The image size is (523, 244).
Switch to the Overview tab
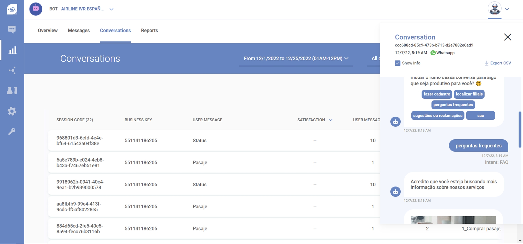[x=48, y=31]
